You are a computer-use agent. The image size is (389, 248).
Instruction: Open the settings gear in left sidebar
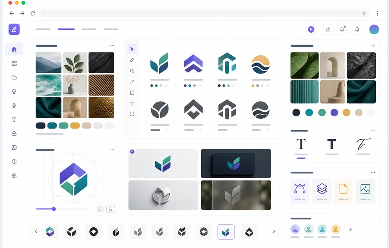pyautogui.click(x=14, y=176)
